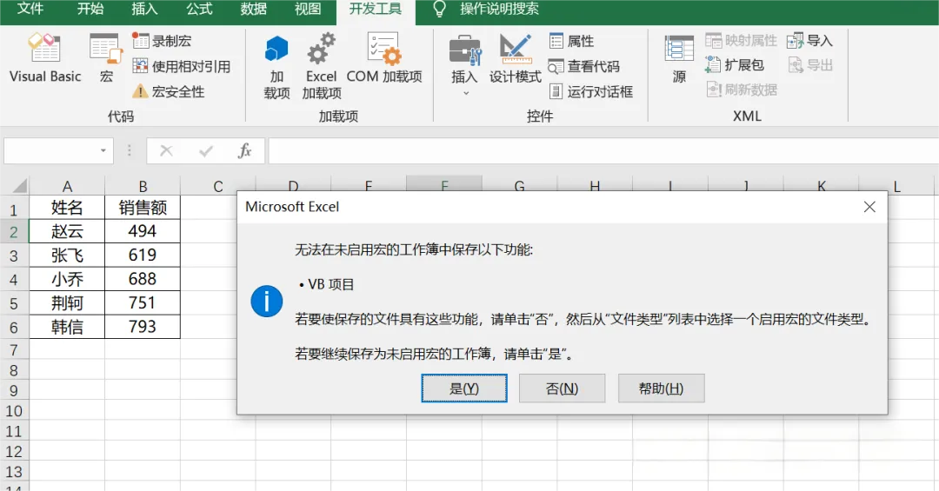Select column L header
The height and width of the screenshot is (491, 939).
pyautogui.click(x=897, y=186)
